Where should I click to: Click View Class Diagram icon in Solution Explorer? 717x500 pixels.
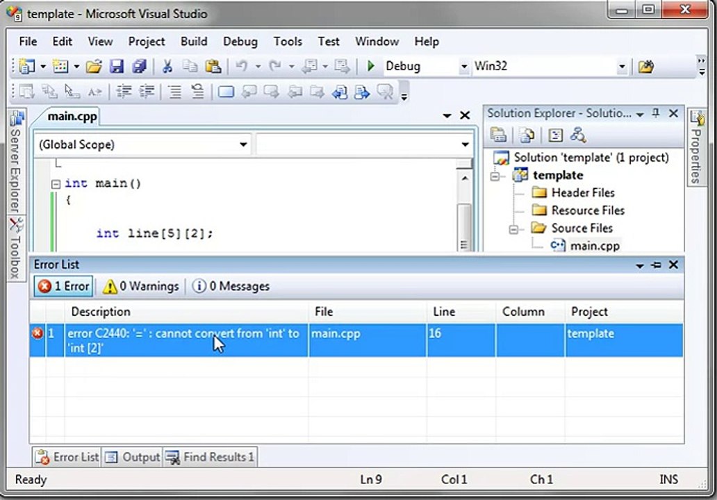click(x=578, y=135)
